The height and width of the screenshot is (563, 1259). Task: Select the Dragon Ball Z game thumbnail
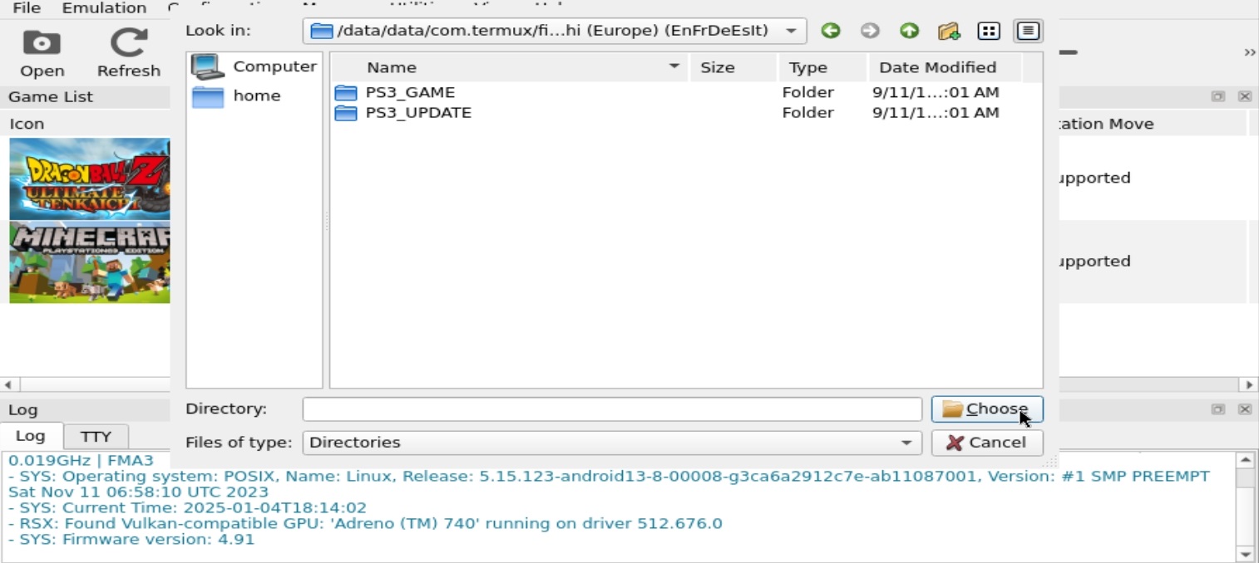pos(90,179)
